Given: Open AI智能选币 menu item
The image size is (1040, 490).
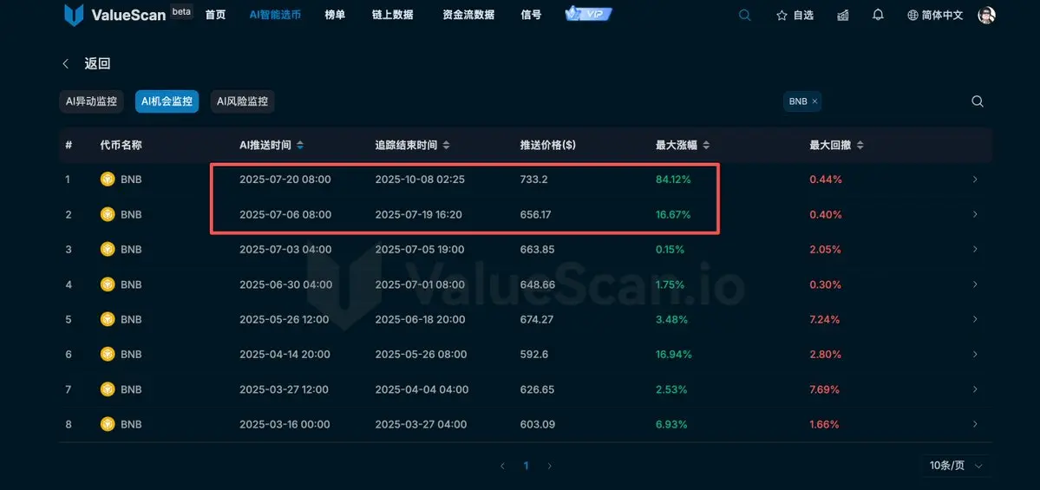Looking at the screenshot, I should pyautogui.click(x=275, y=15).
